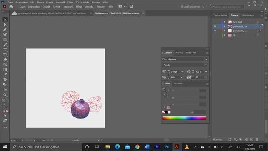Open the leading dropdown showing 400 pt
Image resolution: width=268 pixels, height=151 pixels.
[206, 72]
